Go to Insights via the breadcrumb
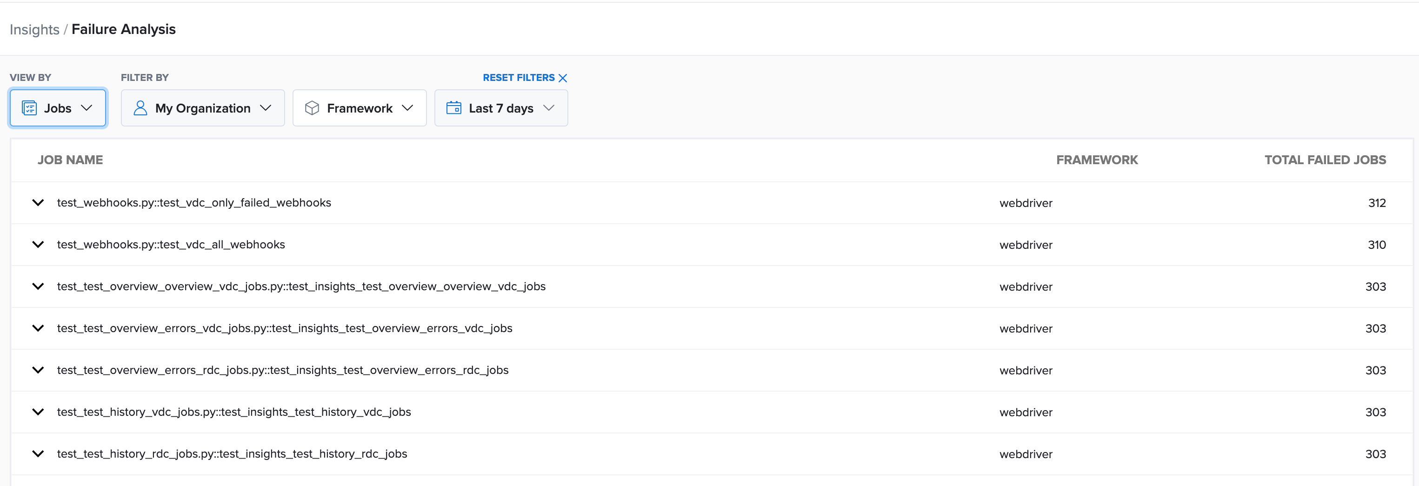 pos(34,30)
